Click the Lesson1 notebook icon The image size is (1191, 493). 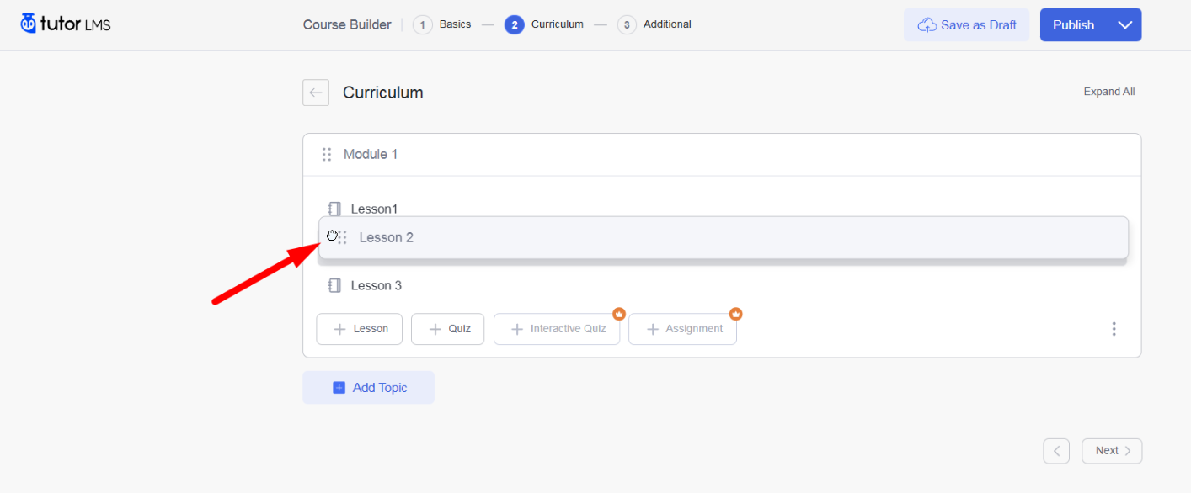tap(334, 209)
